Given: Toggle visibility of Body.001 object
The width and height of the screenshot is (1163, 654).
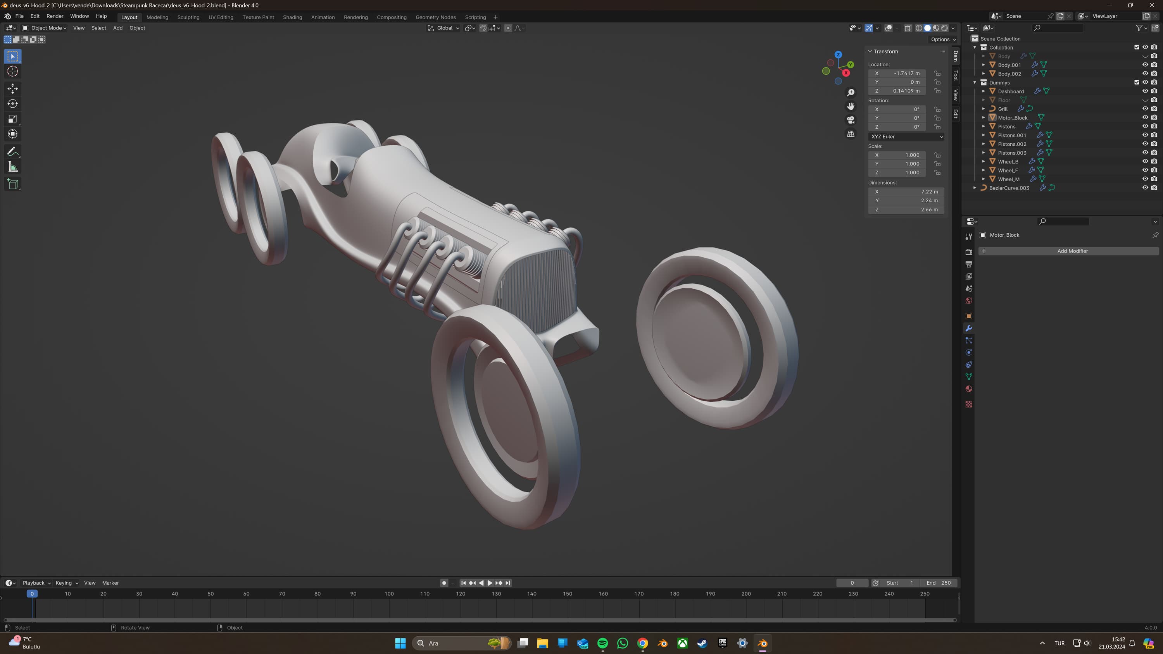Looking at the screenshot, I should click(1145, 65).
